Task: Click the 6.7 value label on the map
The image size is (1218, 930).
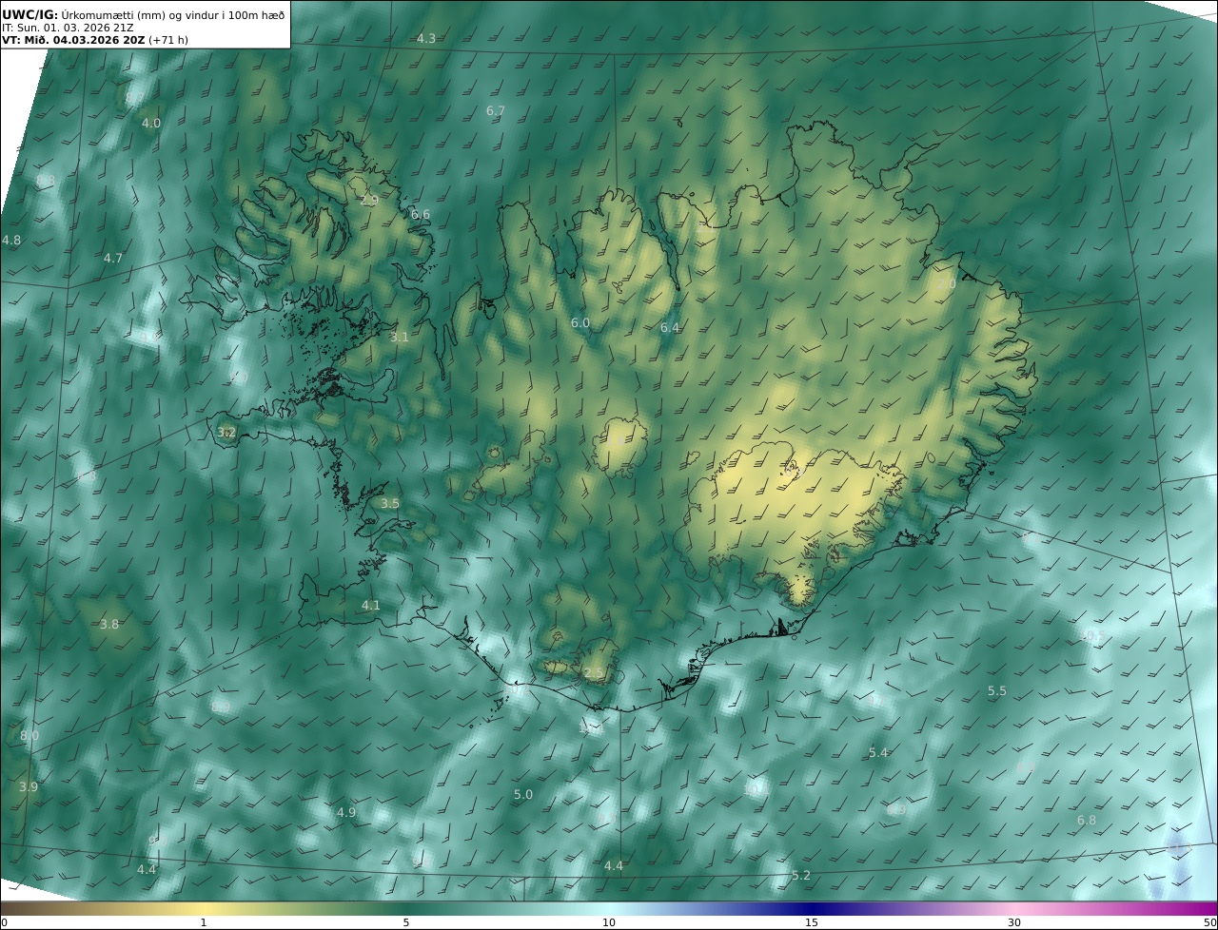Action: [496, 111]
